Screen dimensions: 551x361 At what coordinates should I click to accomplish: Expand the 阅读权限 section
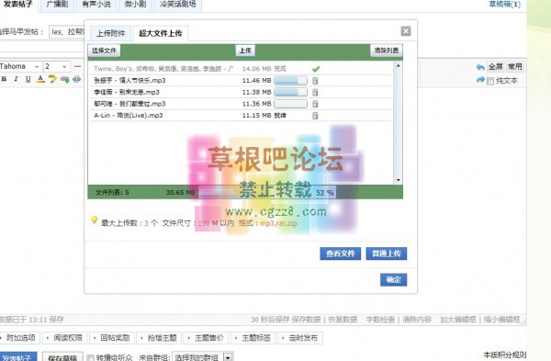[x=65, y=338]
